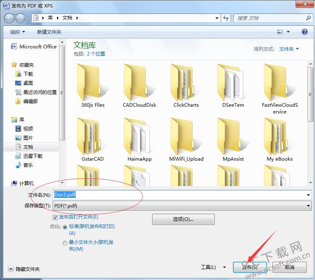Click 新建文件夹 button
This screenshot has width=315, height=280.
(49, 32)
